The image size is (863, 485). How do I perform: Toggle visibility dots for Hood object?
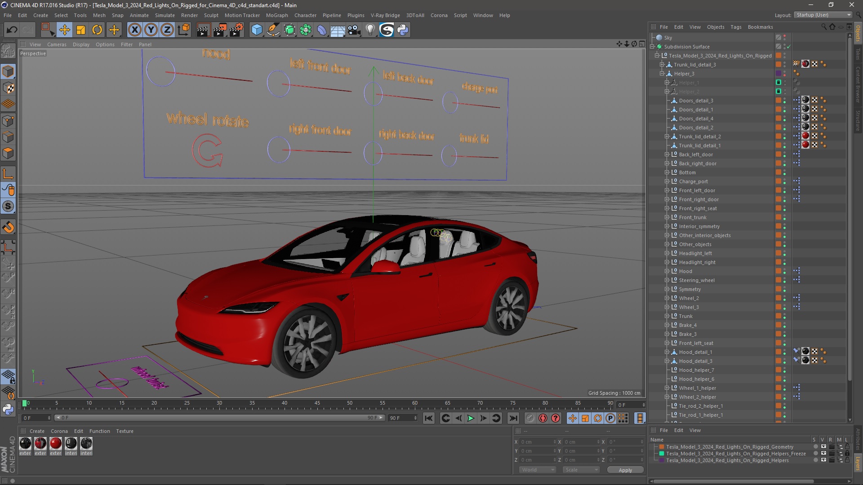[785, 271]
